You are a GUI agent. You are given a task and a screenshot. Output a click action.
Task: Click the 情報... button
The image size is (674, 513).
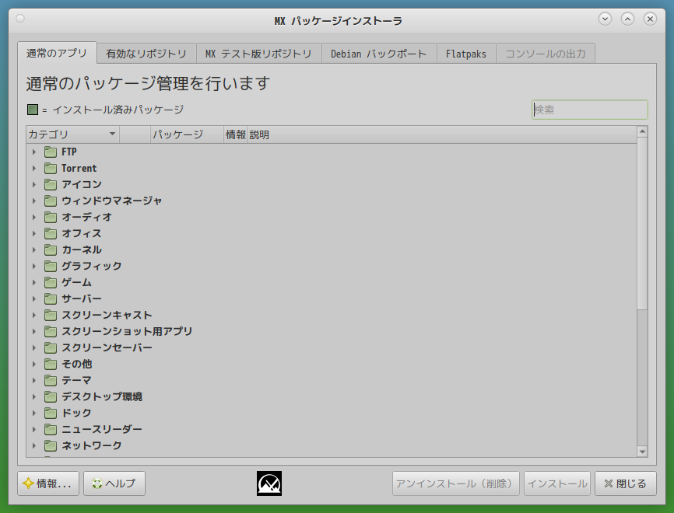pyautogui.click(x=48, y=483)
